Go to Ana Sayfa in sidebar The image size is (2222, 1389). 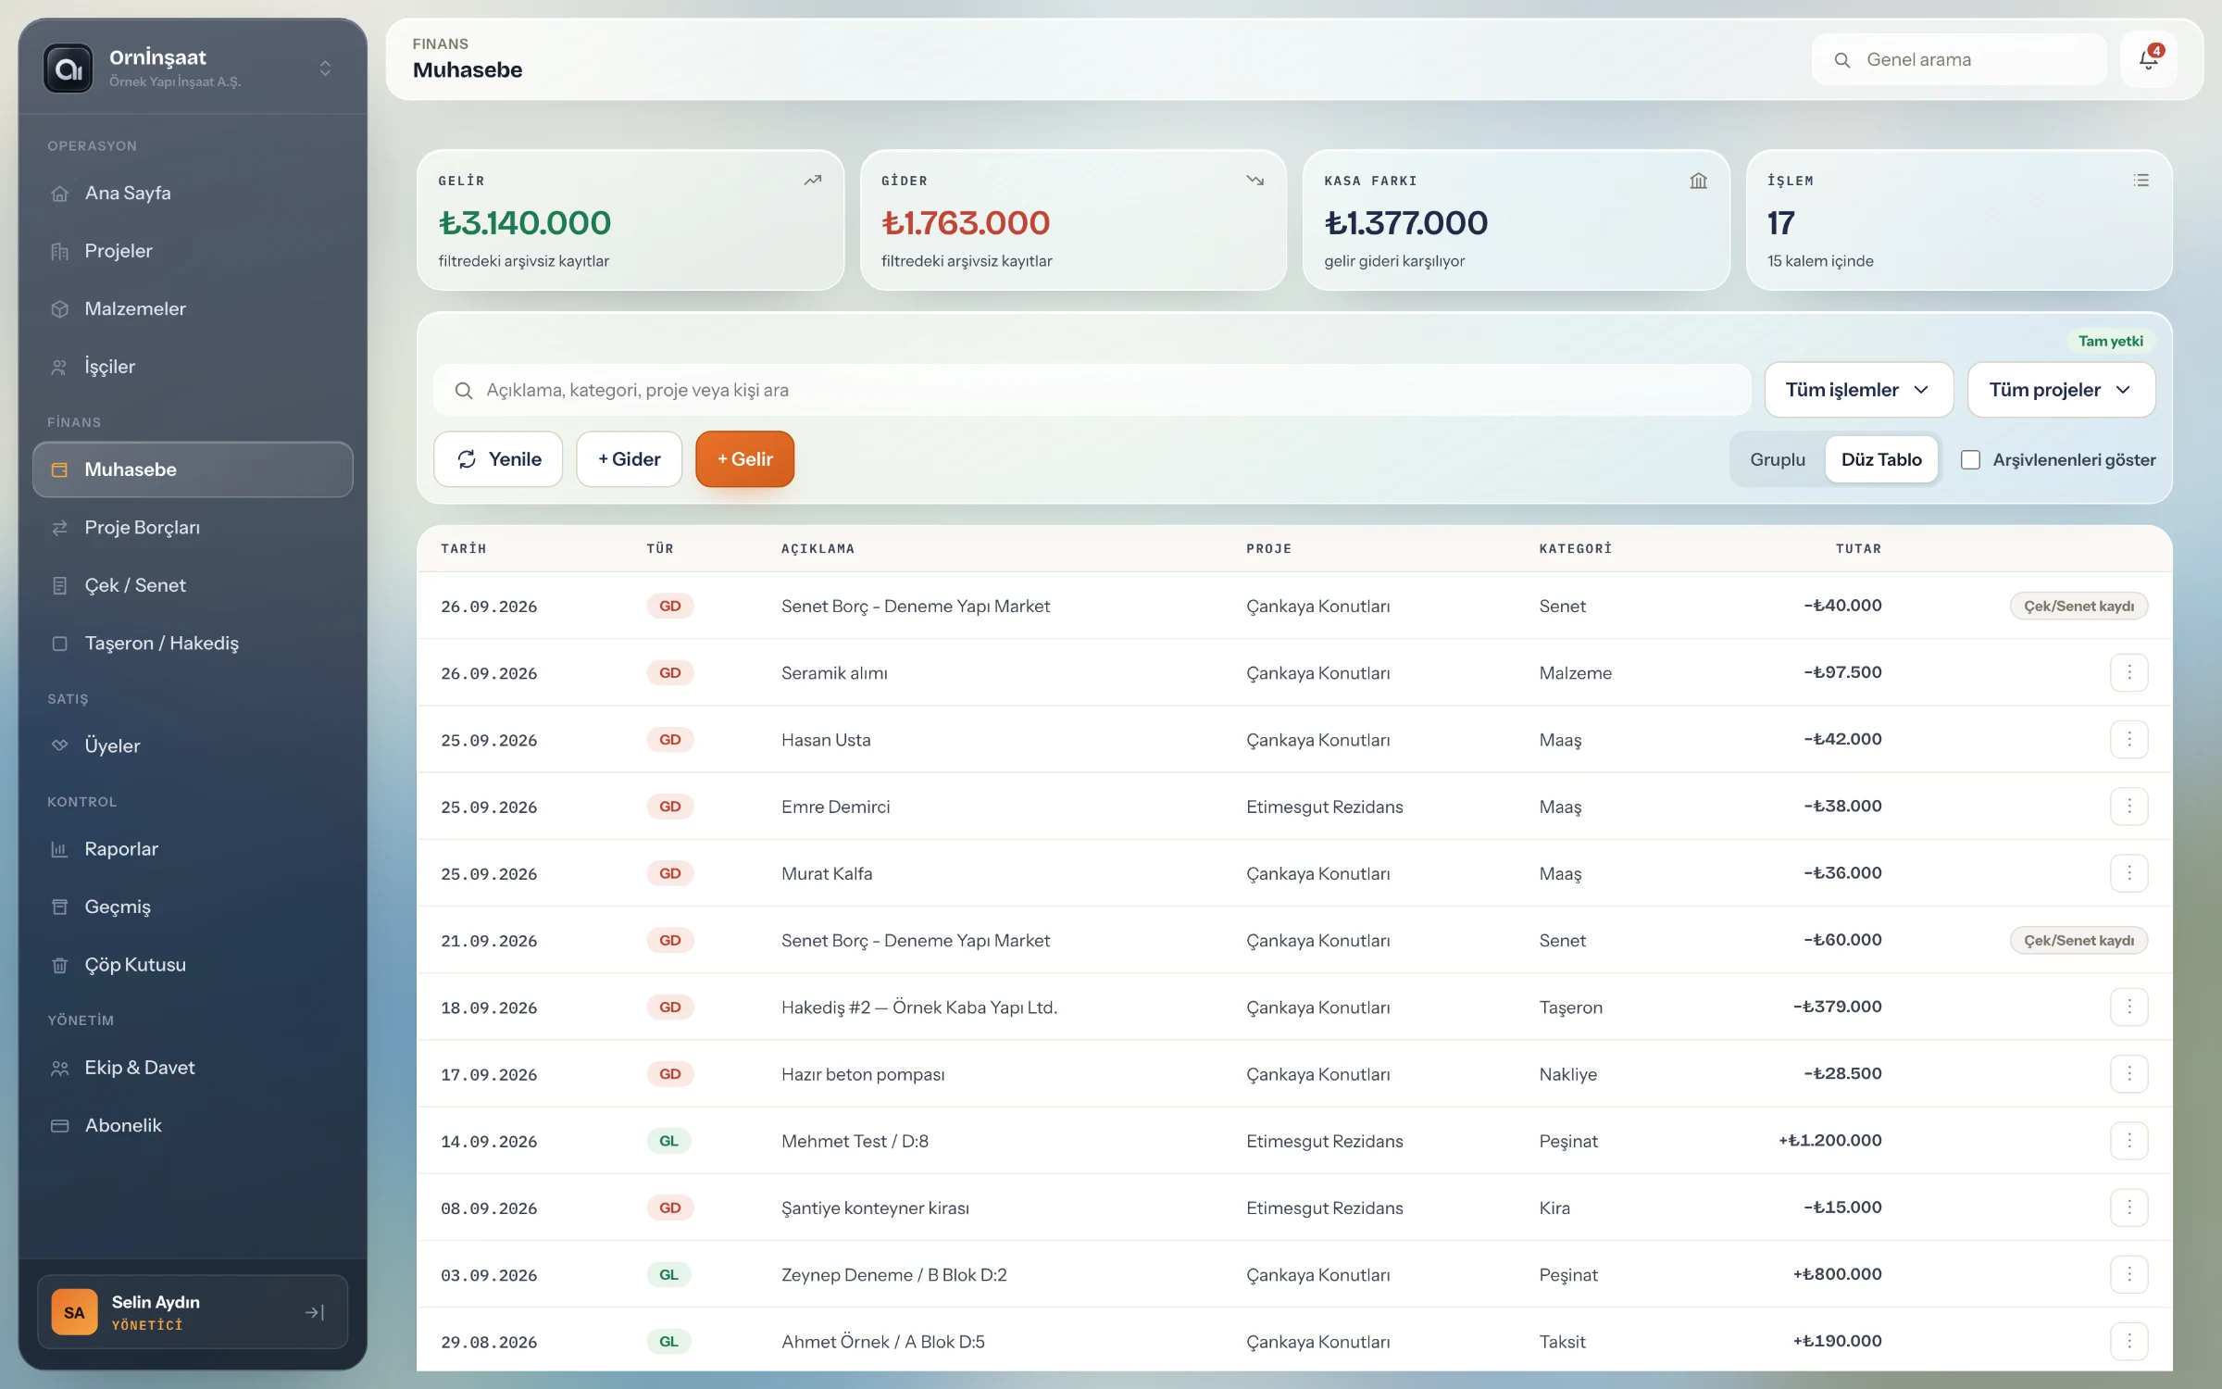click(x=193, y=194)
